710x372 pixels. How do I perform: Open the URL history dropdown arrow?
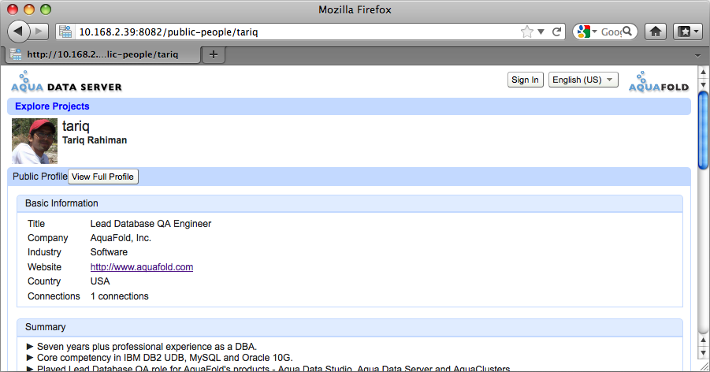point(541,32)
